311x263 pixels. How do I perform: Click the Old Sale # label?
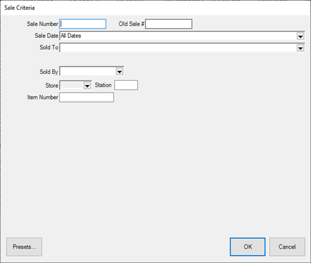131,24
